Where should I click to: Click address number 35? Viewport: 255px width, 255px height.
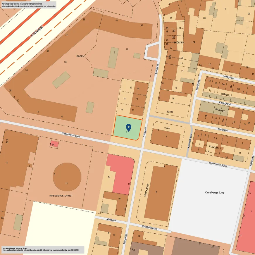[48, 51]
